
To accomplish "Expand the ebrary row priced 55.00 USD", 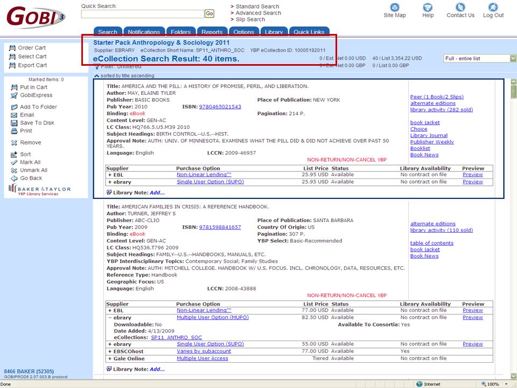I will (110, 344).
